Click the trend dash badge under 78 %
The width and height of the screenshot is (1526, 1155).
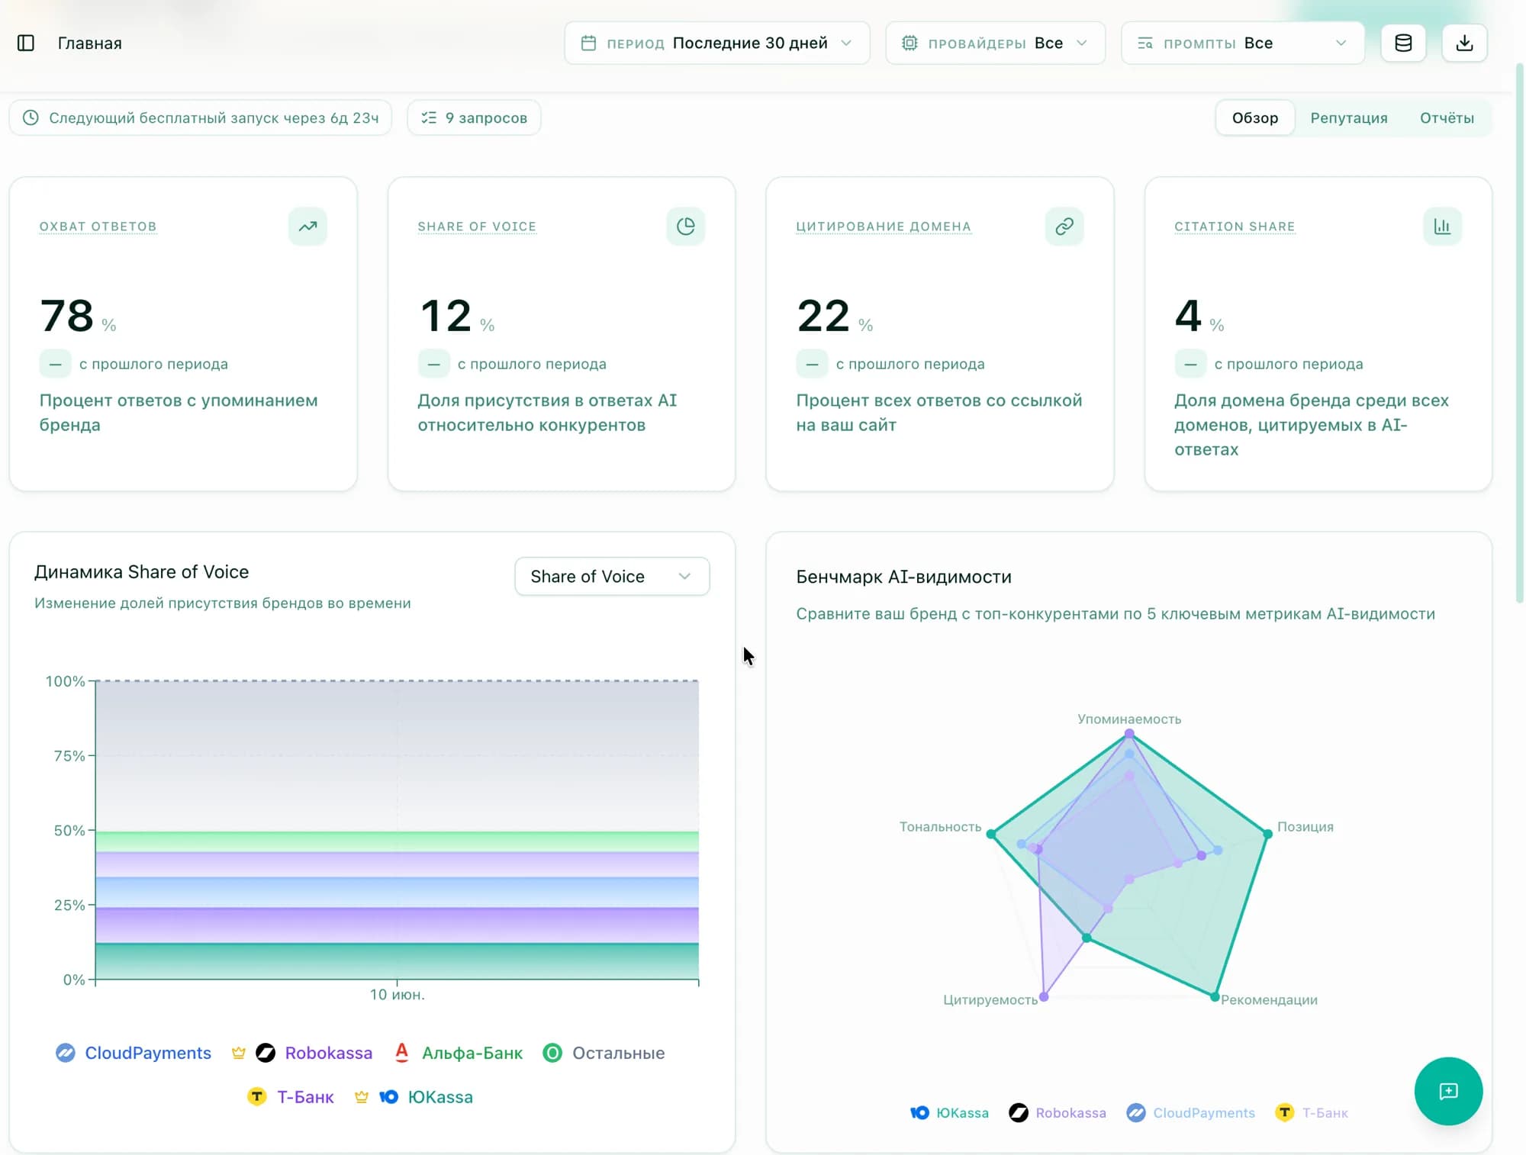tap(55, 364)
